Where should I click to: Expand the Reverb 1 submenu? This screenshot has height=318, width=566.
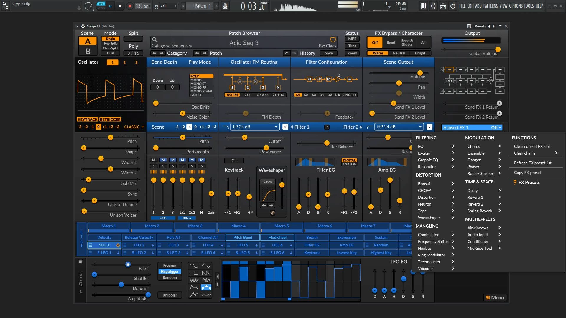point(483,197)
